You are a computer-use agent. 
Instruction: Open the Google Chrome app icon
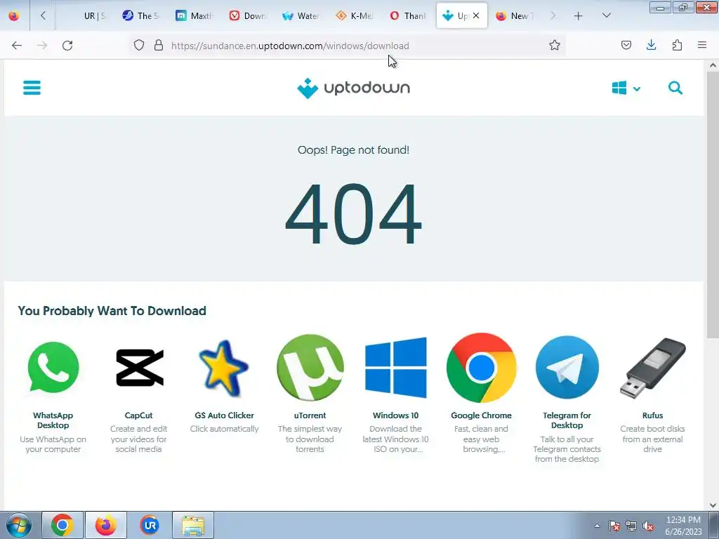pos(482,368)
